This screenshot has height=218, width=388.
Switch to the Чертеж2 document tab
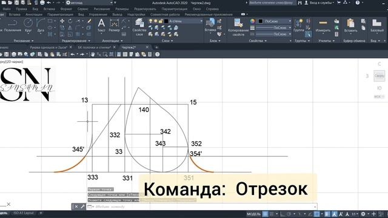pyautogui.click(x=129, y=47)
